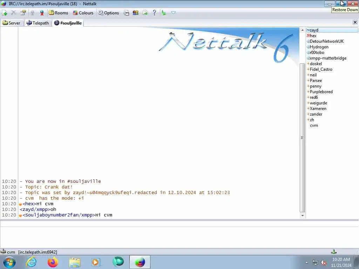
Task: Open Windows Explorer folder from the taskbar
Action: 75,262
